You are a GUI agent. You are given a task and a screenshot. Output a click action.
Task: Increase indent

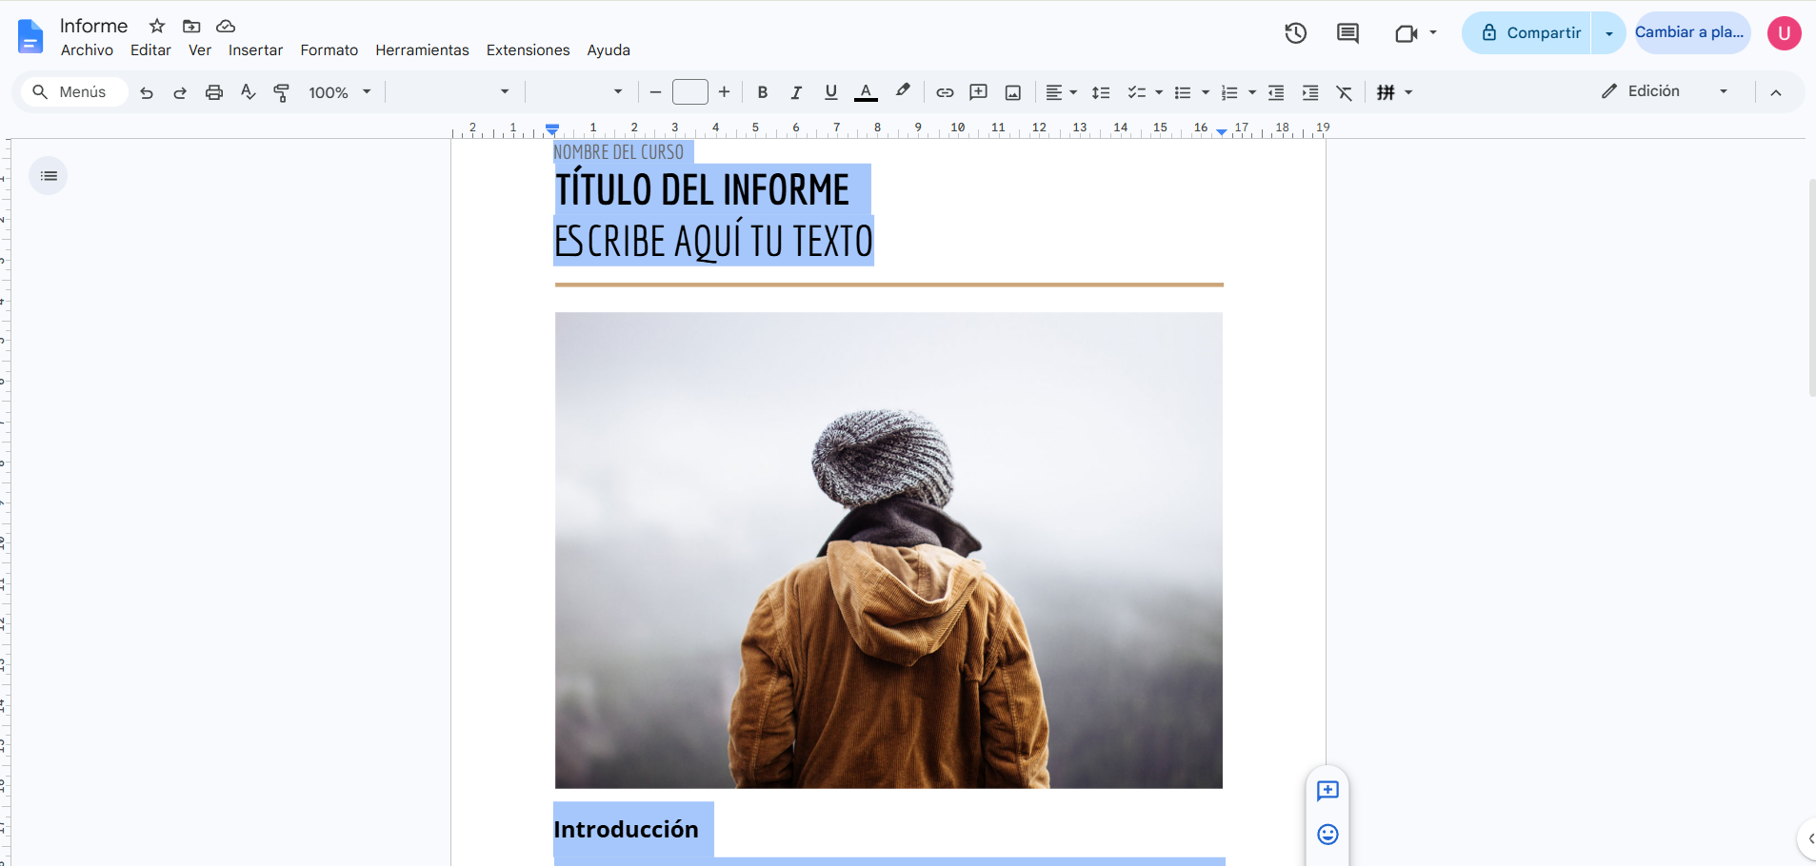click(1310, 92)
